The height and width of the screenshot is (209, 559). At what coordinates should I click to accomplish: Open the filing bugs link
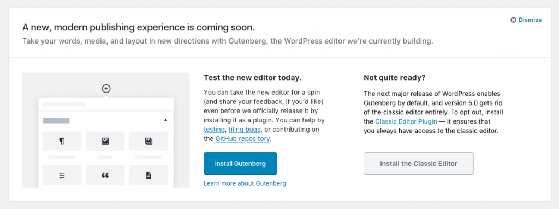tap(245, 130)
